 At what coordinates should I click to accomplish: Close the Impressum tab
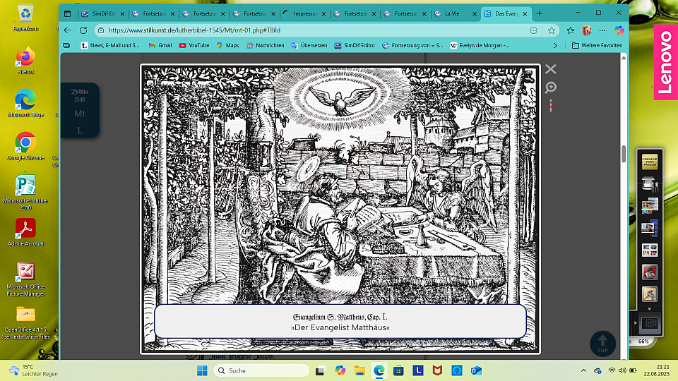click(323, 14)
